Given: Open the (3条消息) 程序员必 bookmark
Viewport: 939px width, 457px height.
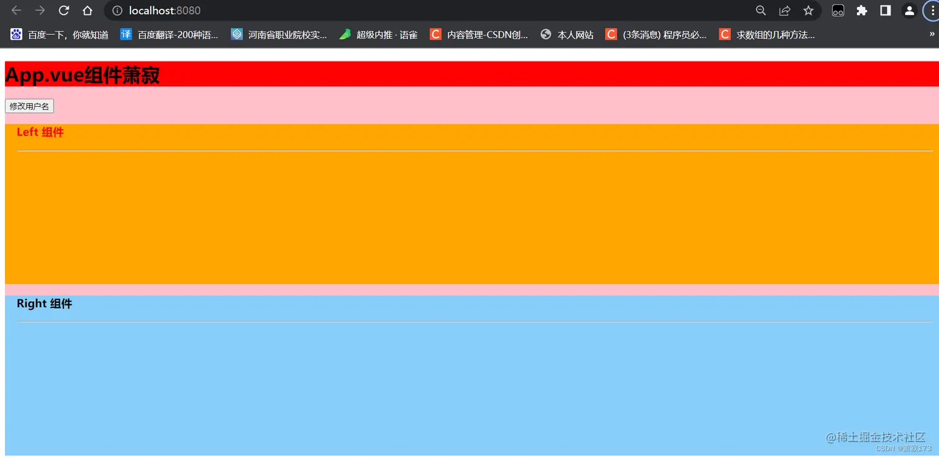Looking at the screenshot, I should (656, 35).
